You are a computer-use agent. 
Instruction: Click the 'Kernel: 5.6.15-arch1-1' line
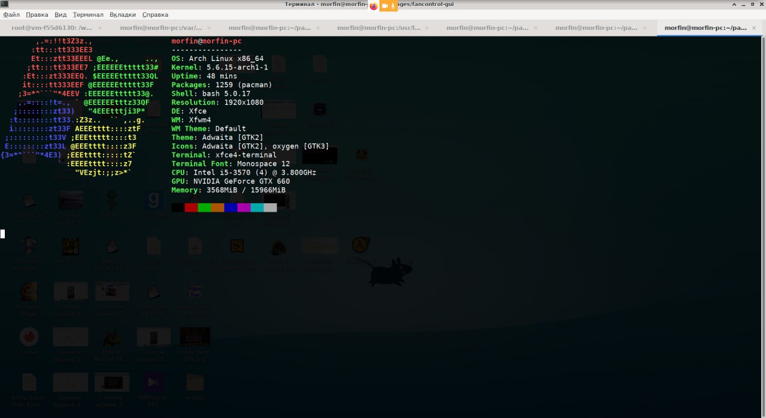point(220,68)
